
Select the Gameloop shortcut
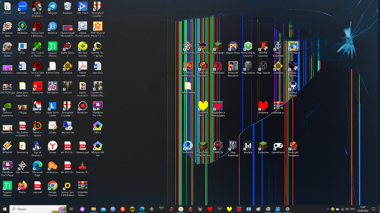[x=188, y=147]
